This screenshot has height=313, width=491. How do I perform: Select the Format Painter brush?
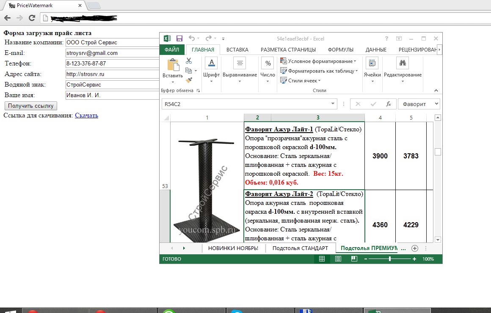[189, 80]
